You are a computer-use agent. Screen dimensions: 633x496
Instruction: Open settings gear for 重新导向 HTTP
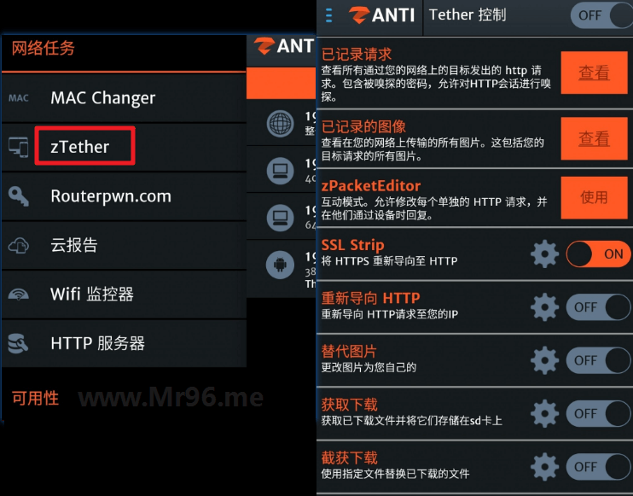tap(544, 307)
